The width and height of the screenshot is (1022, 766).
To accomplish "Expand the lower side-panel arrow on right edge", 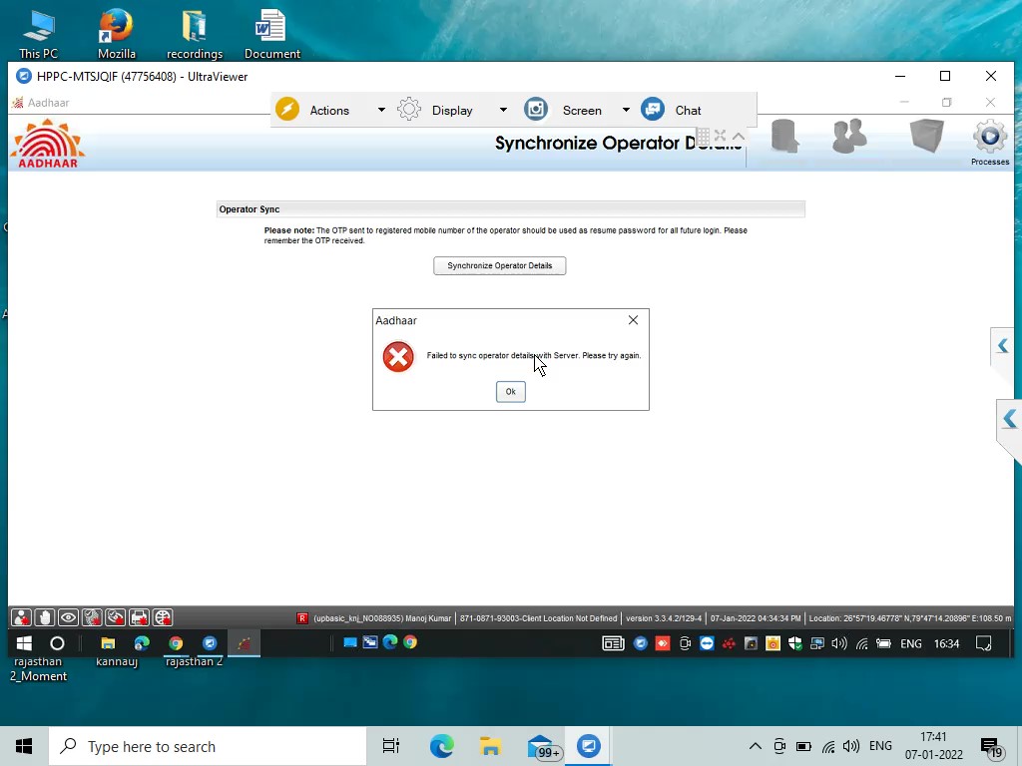I will click(1010, 419).
